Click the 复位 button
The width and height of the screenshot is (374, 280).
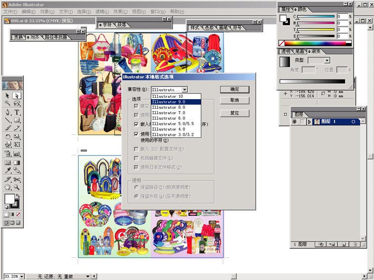[234, 113]
